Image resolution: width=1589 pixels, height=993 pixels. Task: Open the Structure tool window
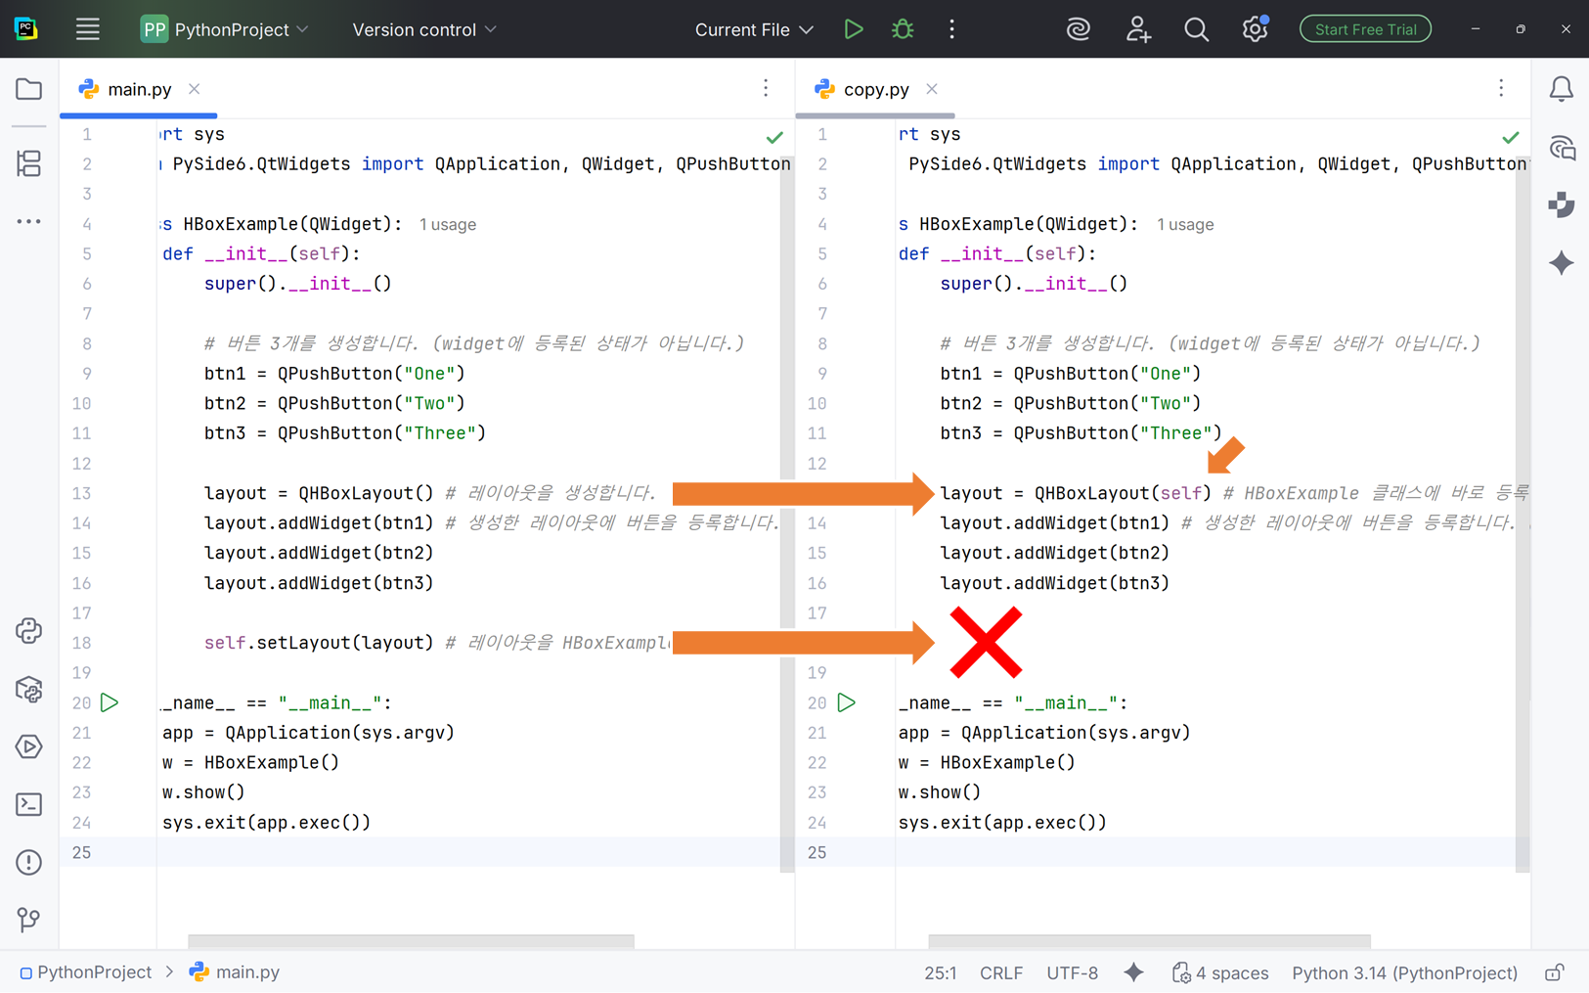point(29,163)
